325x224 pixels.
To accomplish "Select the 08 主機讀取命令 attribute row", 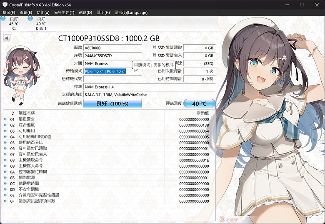I will [107, 160].
